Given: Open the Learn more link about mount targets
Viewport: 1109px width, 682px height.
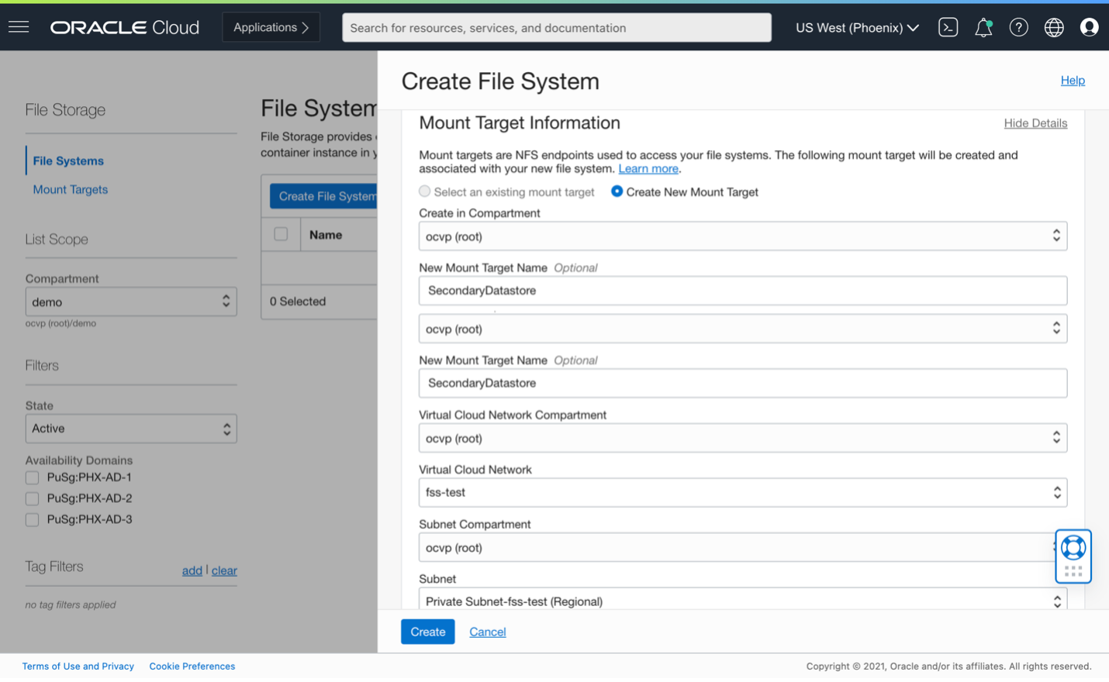Looking at the screenshot, I should point(648,168).
